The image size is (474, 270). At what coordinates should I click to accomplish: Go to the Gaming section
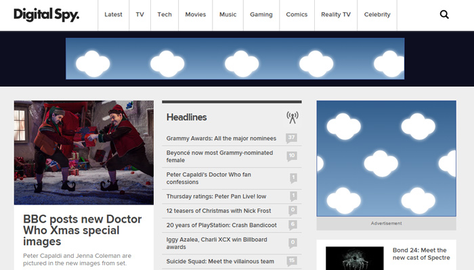pyautogui.click(x=261, y=15)
